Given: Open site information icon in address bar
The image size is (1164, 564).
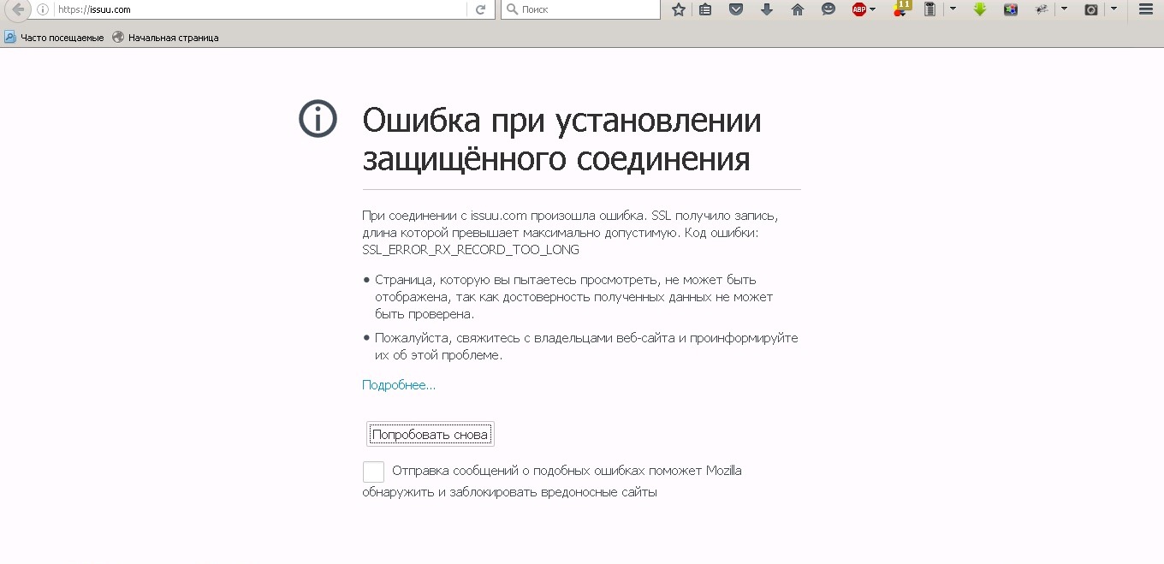Looking at the screenshot, I should pos(43,9).
